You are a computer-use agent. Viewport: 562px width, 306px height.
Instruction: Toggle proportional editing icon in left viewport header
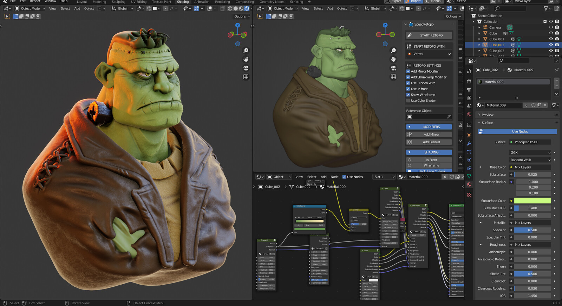pyautogui.click(x=166, y=8)
